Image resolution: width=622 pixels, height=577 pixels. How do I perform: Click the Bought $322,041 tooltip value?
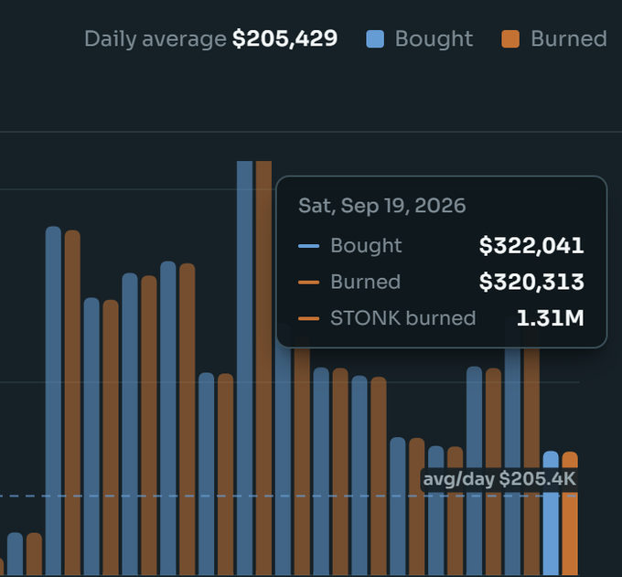(531, 245)
